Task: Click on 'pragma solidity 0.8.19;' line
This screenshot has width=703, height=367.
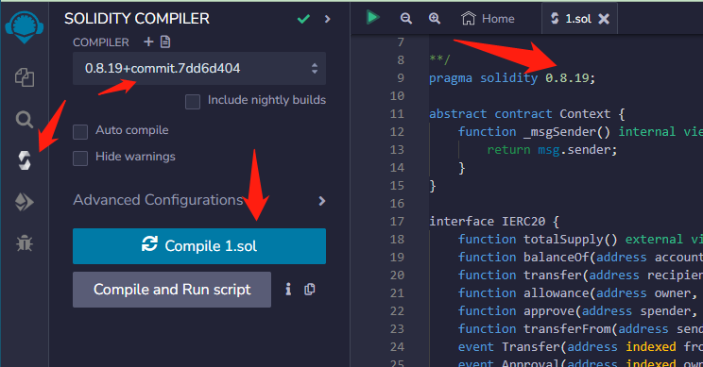Action: point(512,78)
